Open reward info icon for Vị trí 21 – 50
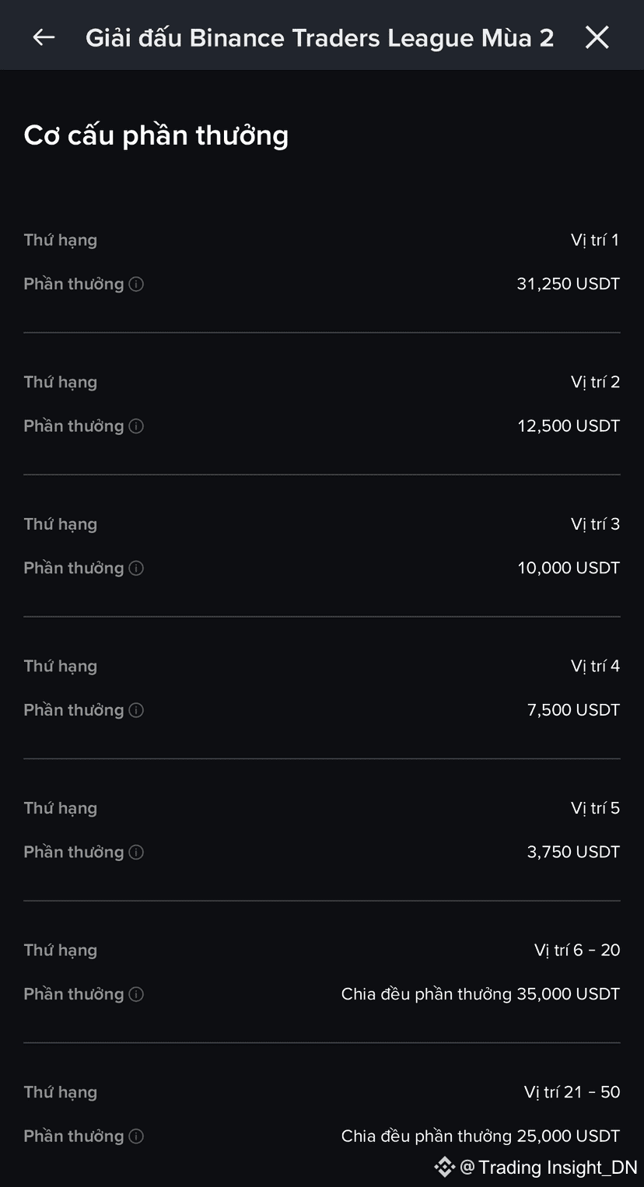This screenshot has width=644, height=1187. pos(136,1136)
